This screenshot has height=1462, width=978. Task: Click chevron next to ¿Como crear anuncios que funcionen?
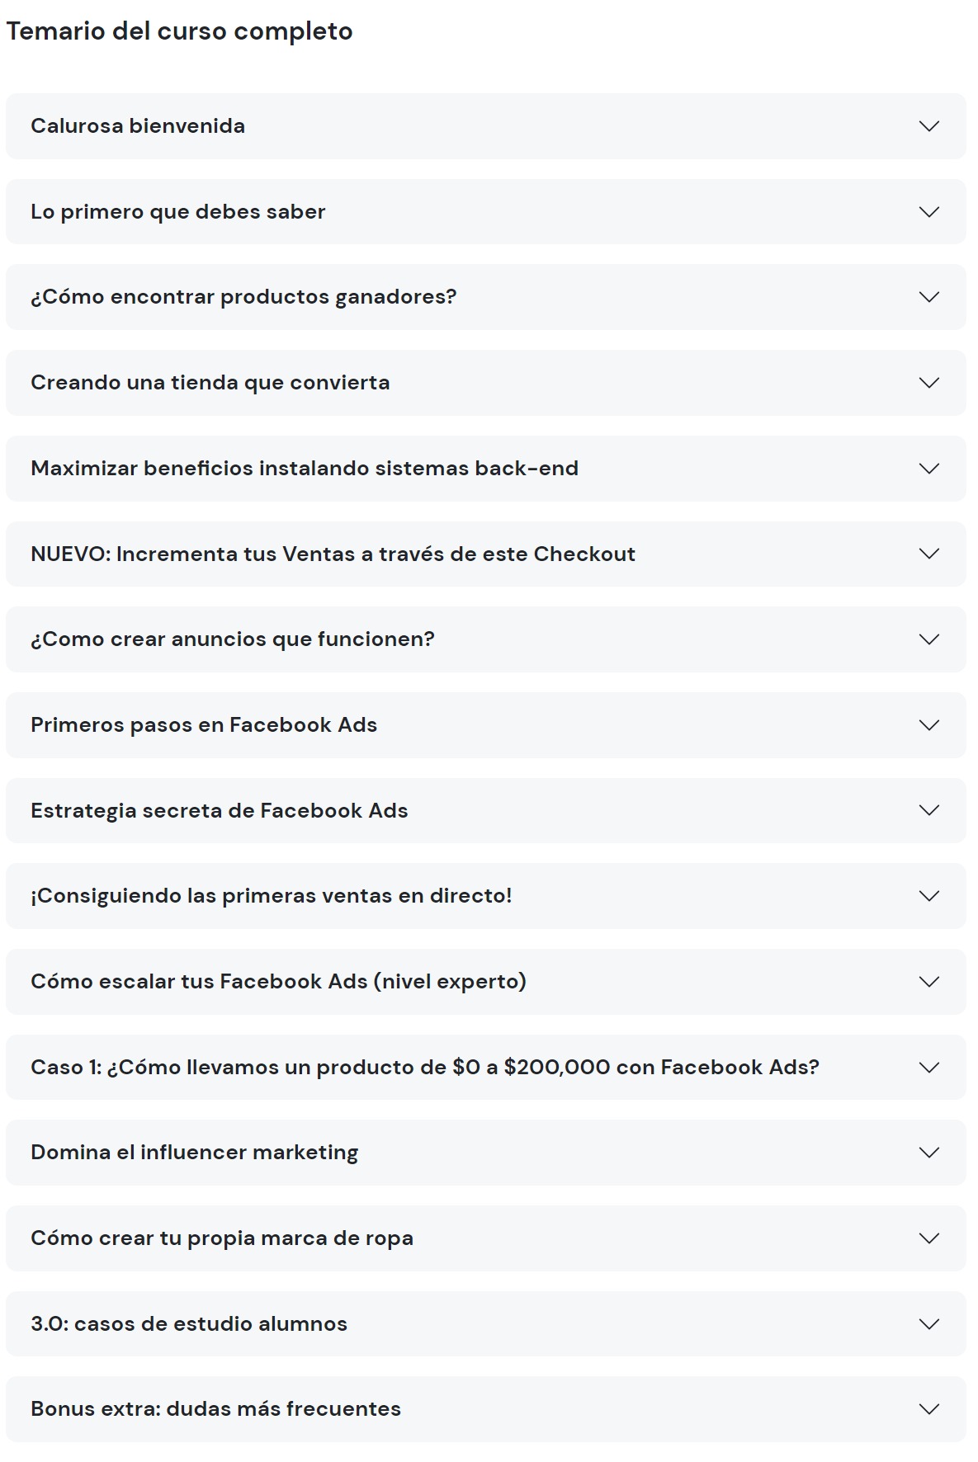click(x=928, y=639)
